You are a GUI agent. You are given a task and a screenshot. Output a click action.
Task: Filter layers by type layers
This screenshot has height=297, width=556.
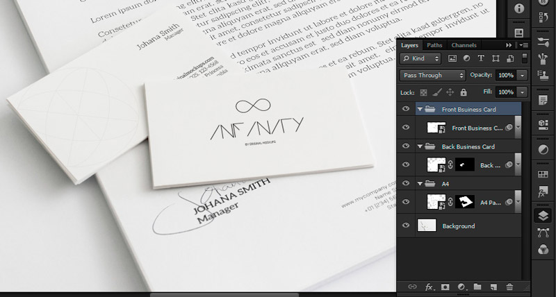click(x=481, y=58)
